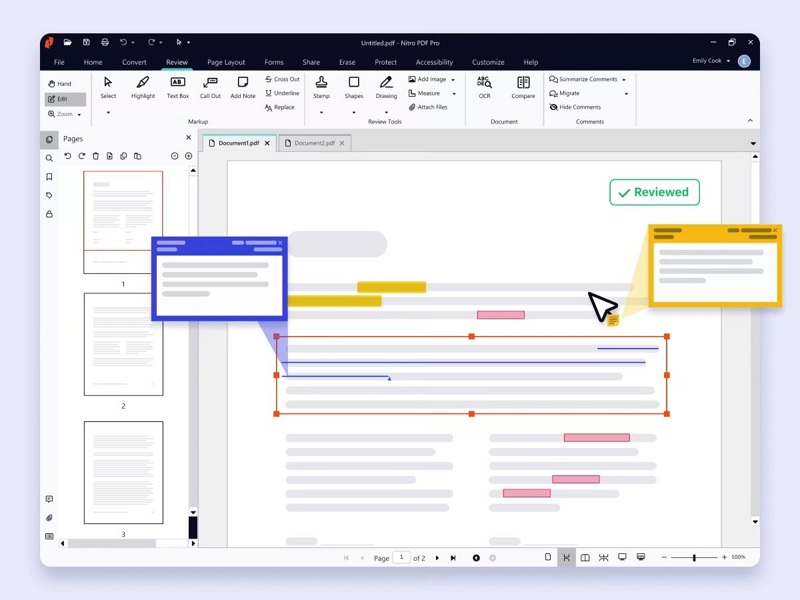This screenshot has height=600, width=800.
Task: Add a Call Out annotation
Action: [211, 87]
